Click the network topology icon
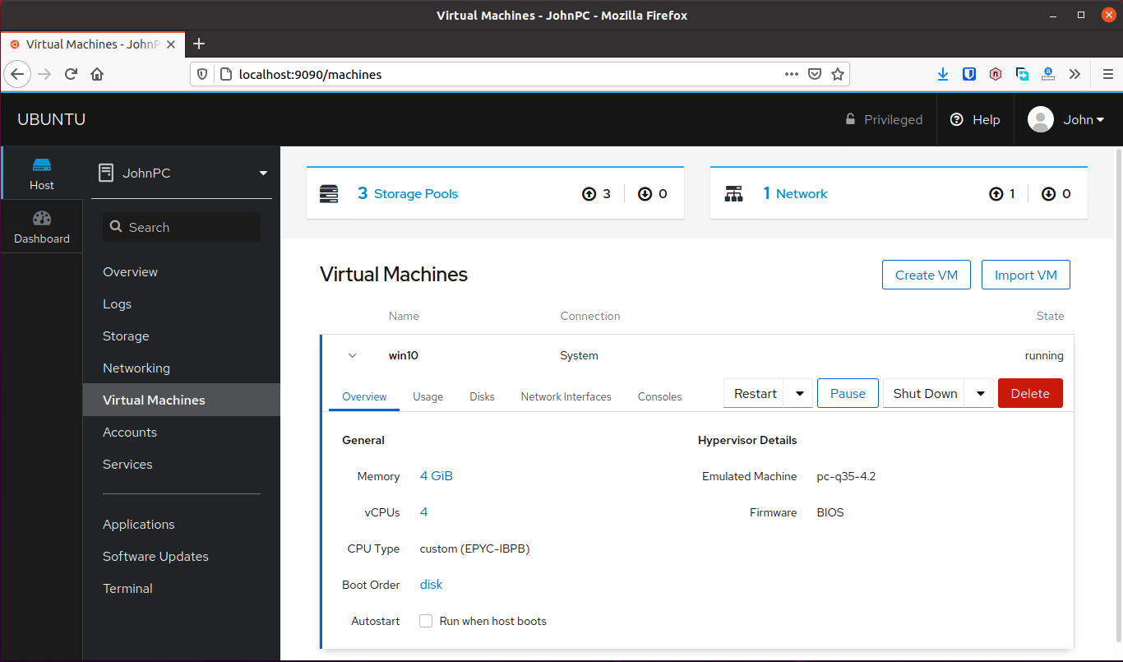1123x662 pixels. pyautogui.click(x=734, y=192)
